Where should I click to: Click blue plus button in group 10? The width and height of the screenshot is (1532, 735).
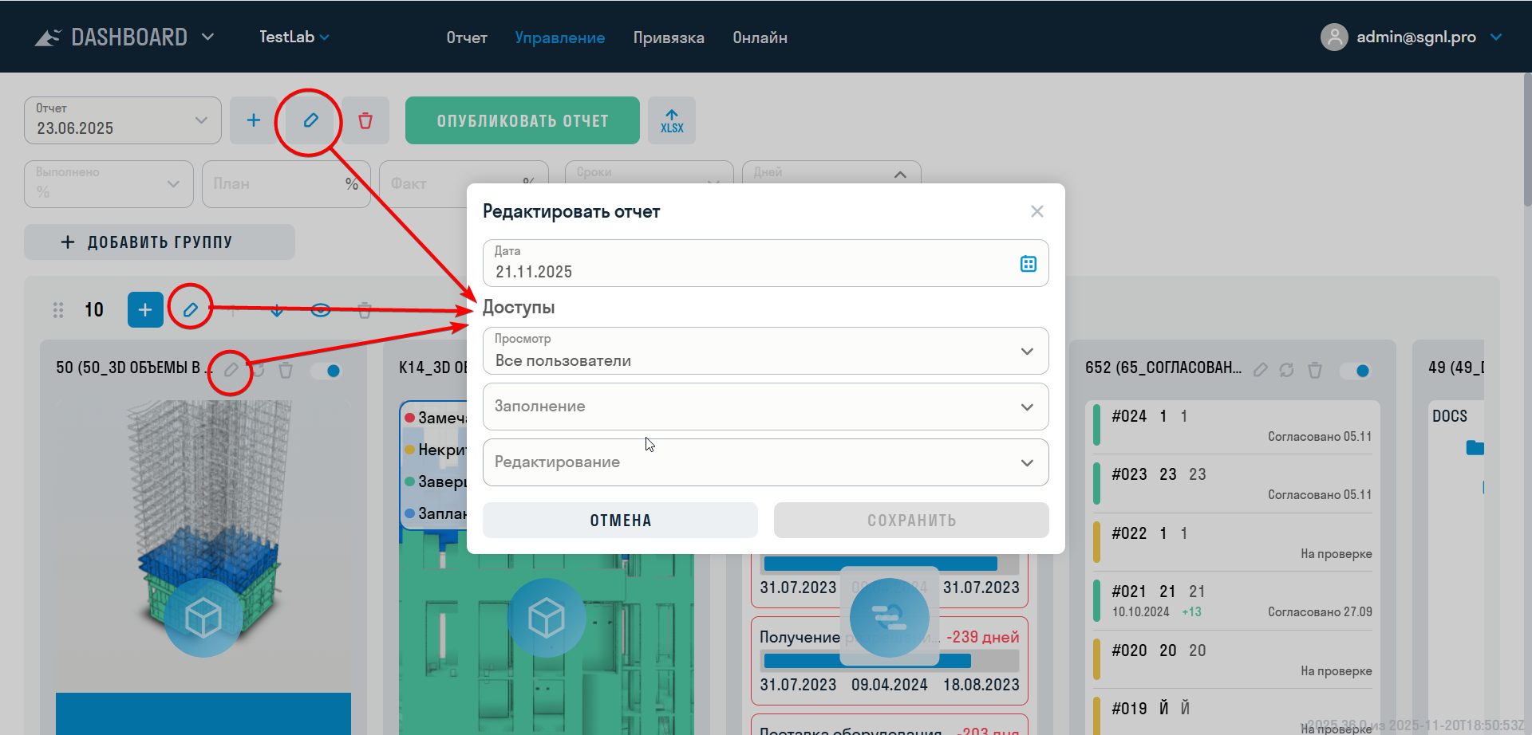coord(145,310)
